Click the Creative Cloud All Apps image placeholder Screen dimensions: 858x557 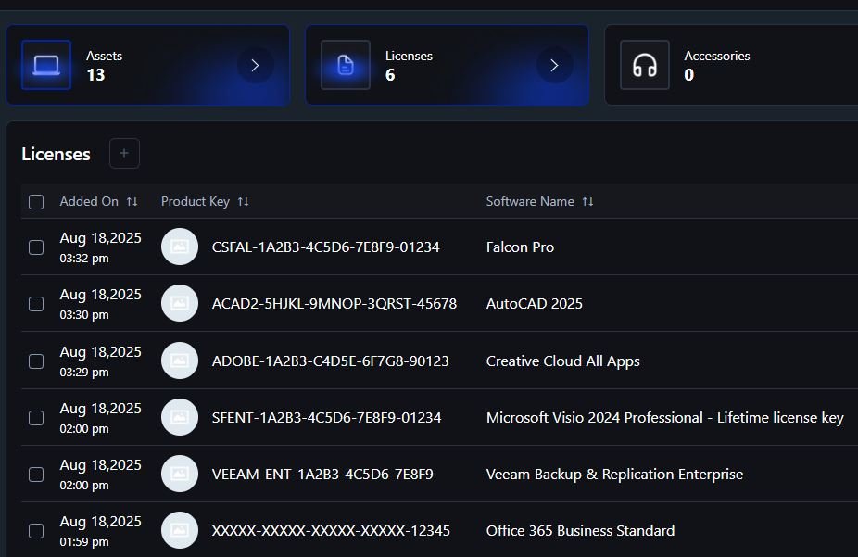180,361
